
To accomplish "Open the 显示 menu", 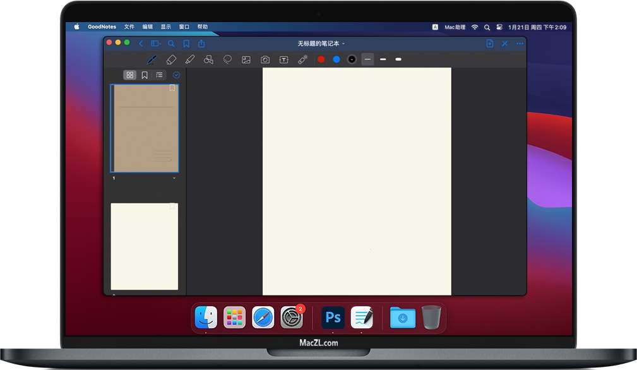I will click(x=166, y=27).
